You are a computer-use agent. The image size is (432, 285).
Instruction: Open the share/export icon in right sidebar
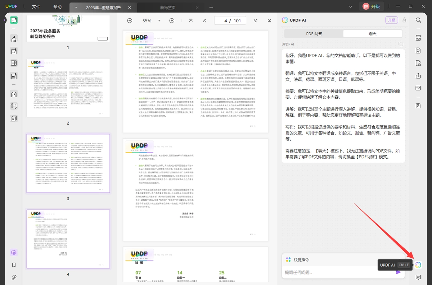(418, 76)
